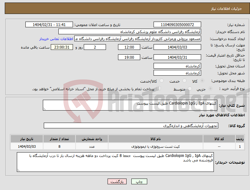Click the buyer organization name field
Viewport: 250px width, 190px height.
[x=130, y=31]
